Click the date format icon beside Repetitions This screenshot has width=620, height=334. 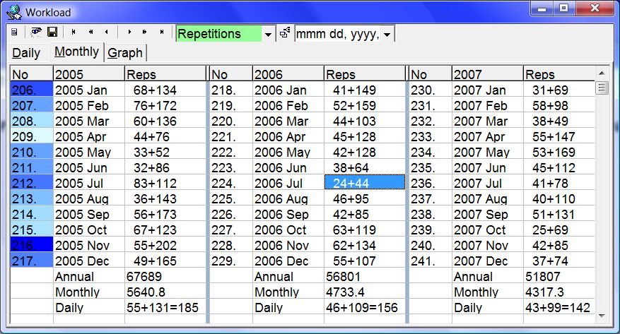(285, 33)
